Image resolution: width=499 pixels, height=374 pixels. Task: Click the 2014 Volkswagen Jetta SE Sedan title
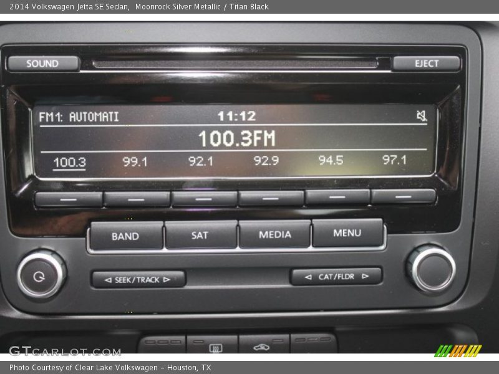pyautogui.click(x=69, y=7)
